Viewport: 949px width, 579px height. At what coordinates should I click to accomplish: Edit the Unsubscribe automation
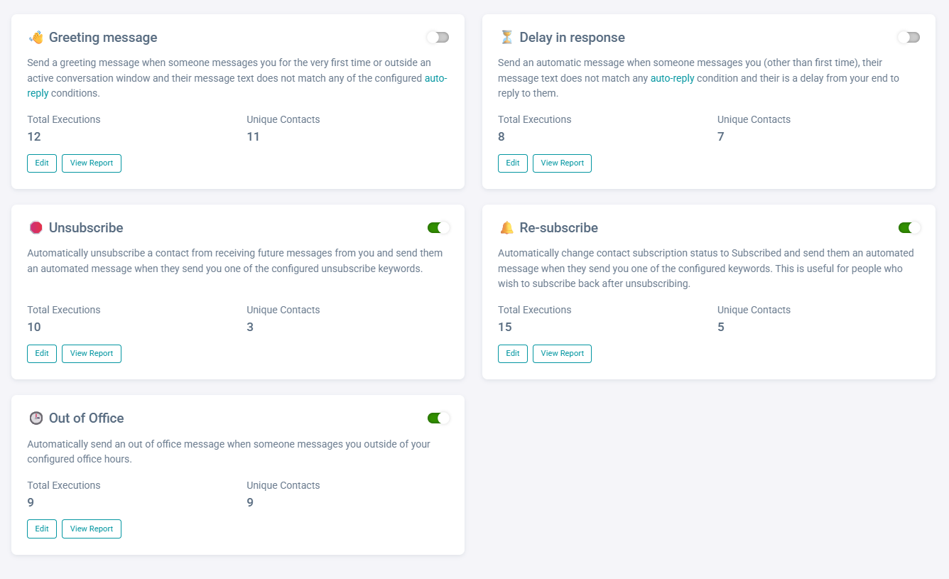pyautogui.click(x=42, y=354)
